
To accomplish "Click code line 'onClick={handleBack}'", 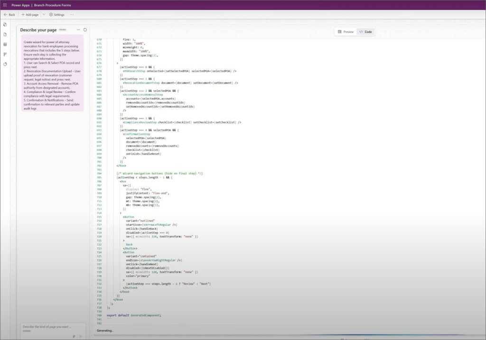I will pos(142,229).
